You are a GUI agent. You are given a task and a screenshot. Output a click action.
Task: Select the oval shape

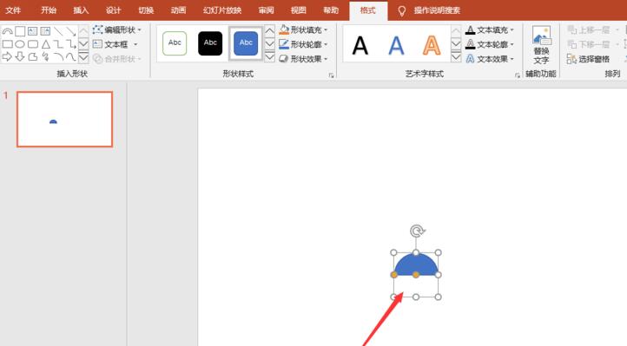point(20,44)
